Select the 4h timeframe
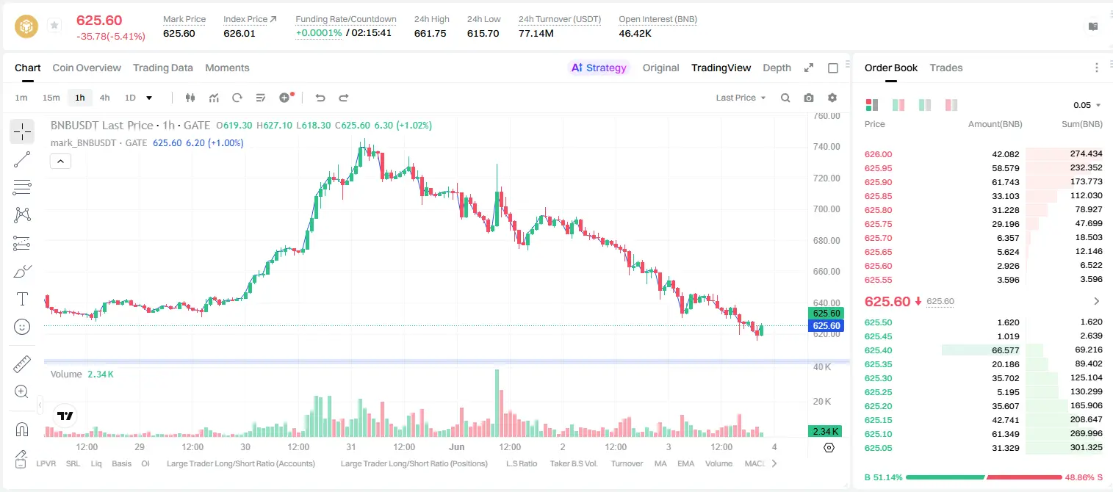This screenshot has width=1113, height=492. click(x=105, y=98)
